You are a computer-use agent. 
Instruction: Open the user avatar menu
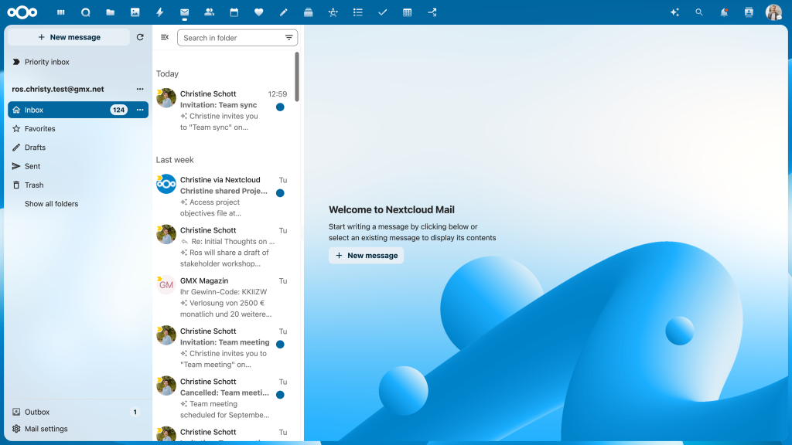point(774,12)
